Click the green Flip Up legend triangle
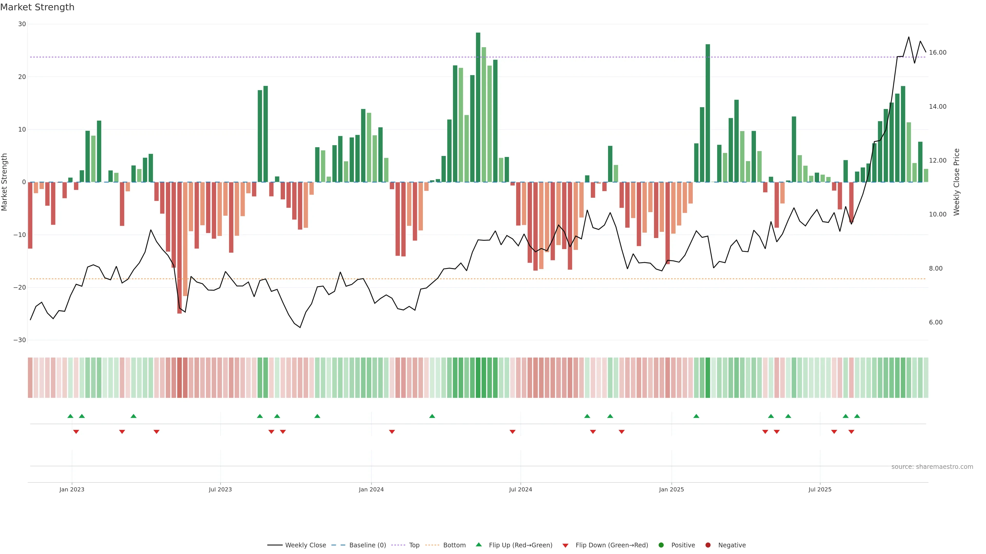This screenshot has height=554, width=986. coord(478,545)
